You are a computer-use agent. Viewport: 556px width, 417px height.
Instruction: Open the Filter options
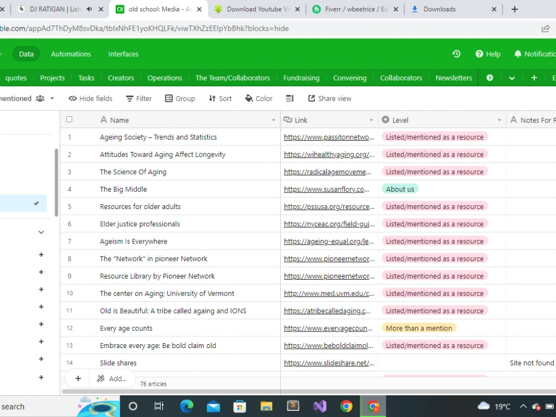point(138,98)
